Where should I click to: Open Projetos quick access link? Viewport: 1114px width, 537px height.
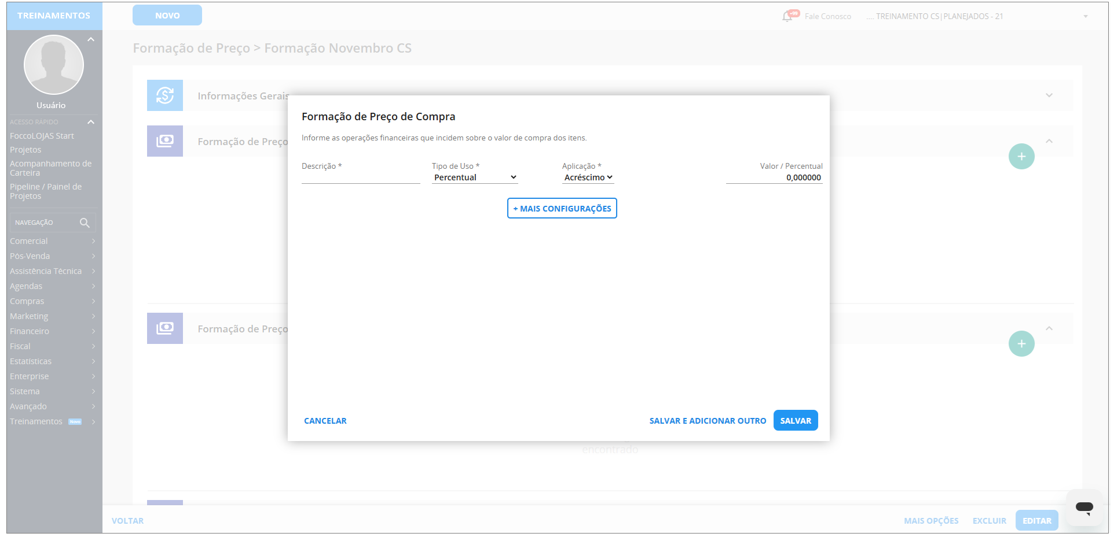pos(25,150)
